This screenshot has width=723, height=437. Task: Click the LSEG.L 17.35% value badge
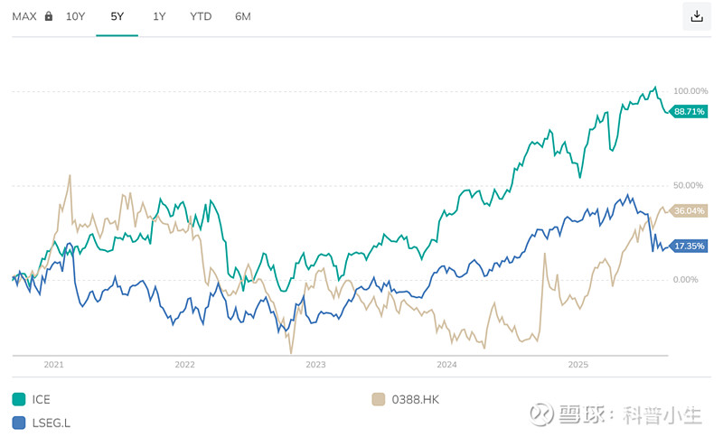689,246
